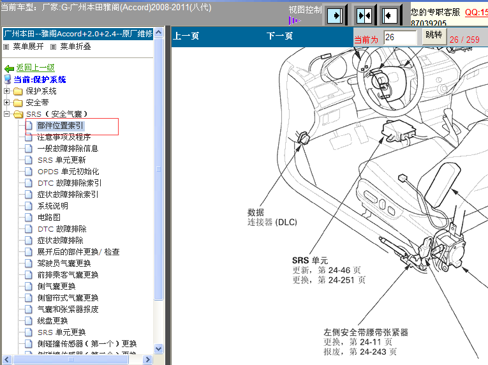This screenshot has height=365, width=488.
Task: Expand the 保护系统 tree node
Action: pyautogui.click(x=6, y=91)
